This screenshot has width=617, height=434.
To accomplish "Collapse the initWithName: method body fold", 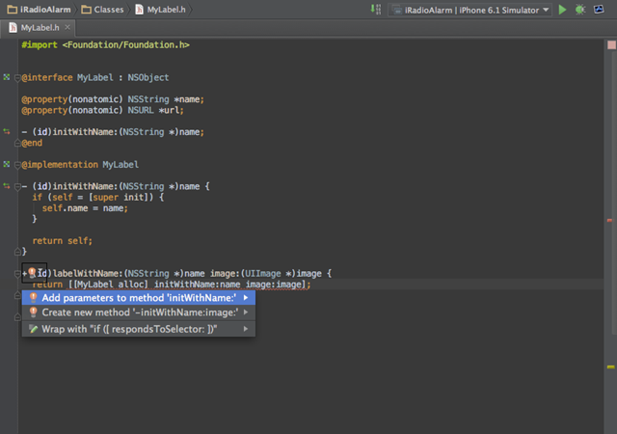I will [x=17, y=187].
